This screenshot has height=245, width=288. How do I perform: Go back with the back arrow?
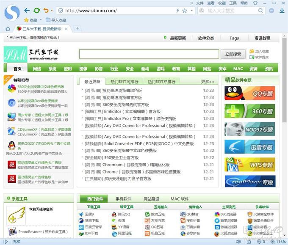pyautogui.click(x=27, y=11)
